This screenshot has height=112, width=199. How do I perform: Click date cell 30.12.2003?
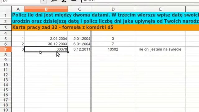pos(46,44)
